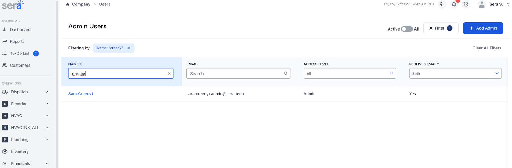Click the alarm clock icon
The width and height of the screenshot is (512, 168).
[x=466, y=4]
